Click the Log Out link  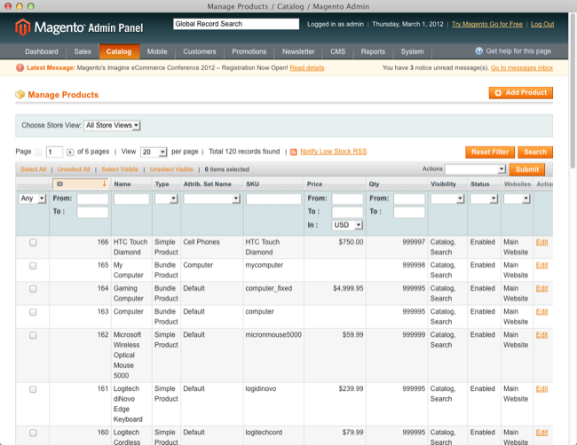coord(542,24)
